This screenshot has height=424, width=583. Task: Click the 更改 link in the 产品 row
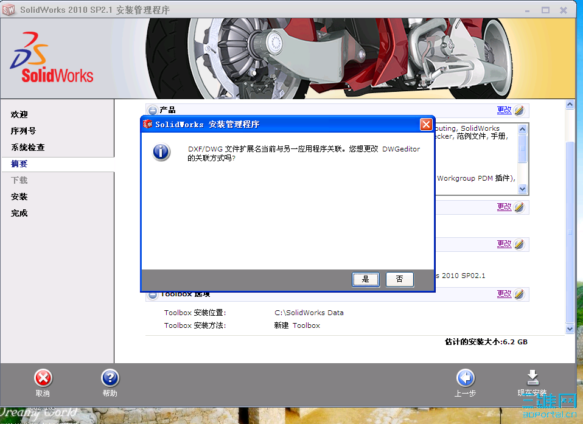(504, 110)
